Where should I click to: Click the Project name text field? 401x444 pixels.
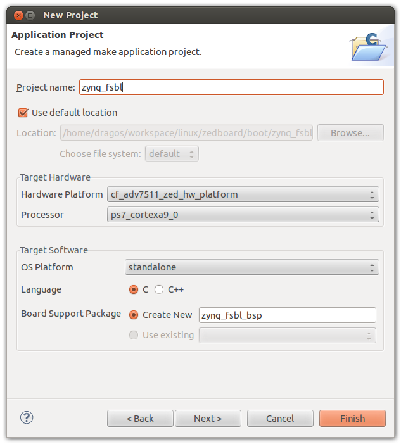pos(231,87)
